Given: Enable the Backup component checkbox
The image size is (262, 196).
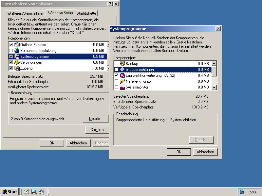Looking at the screenshot, I should 117,63.
